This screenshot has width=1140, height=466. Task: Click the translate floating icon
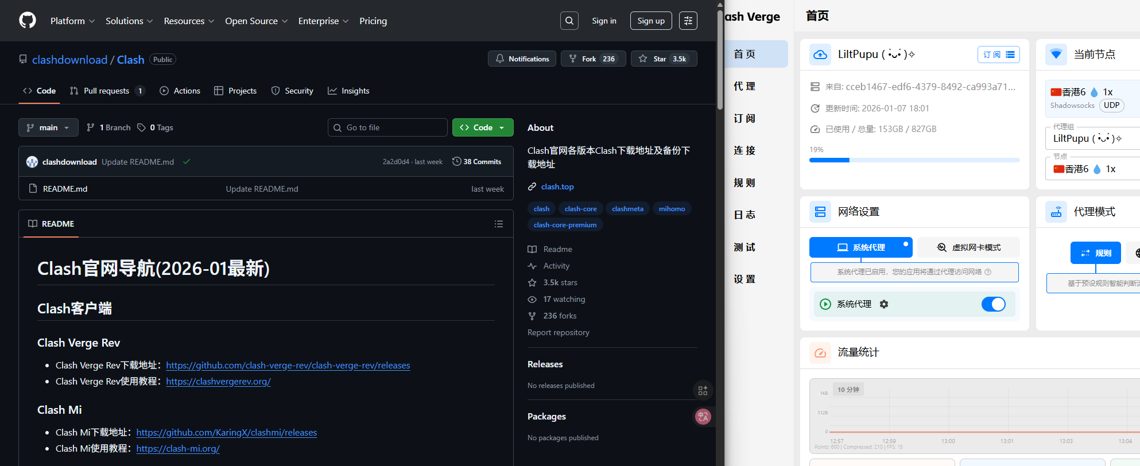tap(703, 417)
